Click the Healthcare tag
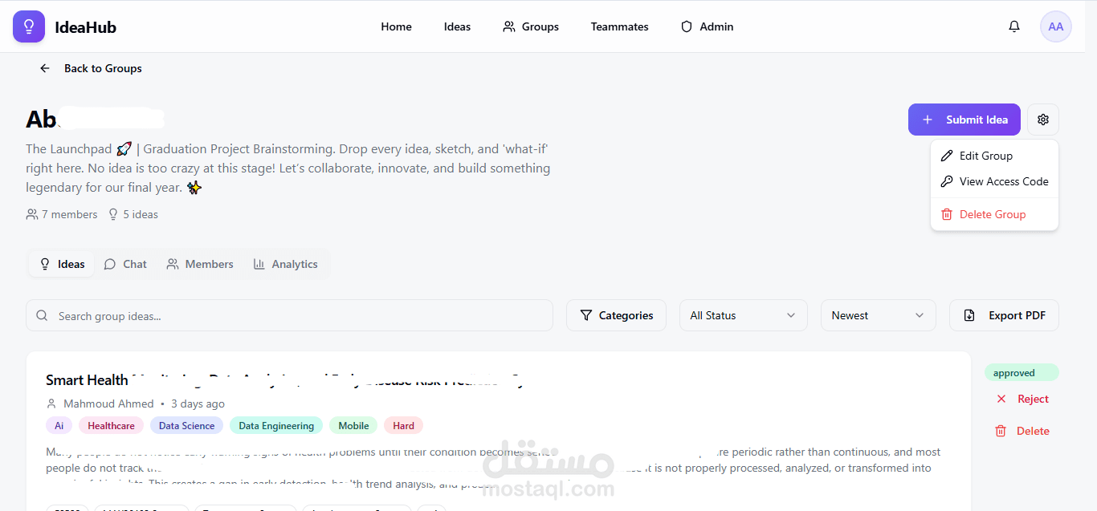1097x511 pixels. (x=111, y=426)
